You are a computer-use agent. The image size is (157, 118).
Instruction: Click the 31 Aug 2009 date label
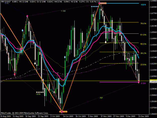coord(18,116)
